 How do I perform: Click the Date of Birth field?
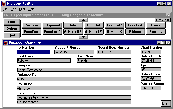(x=151, y=60)
